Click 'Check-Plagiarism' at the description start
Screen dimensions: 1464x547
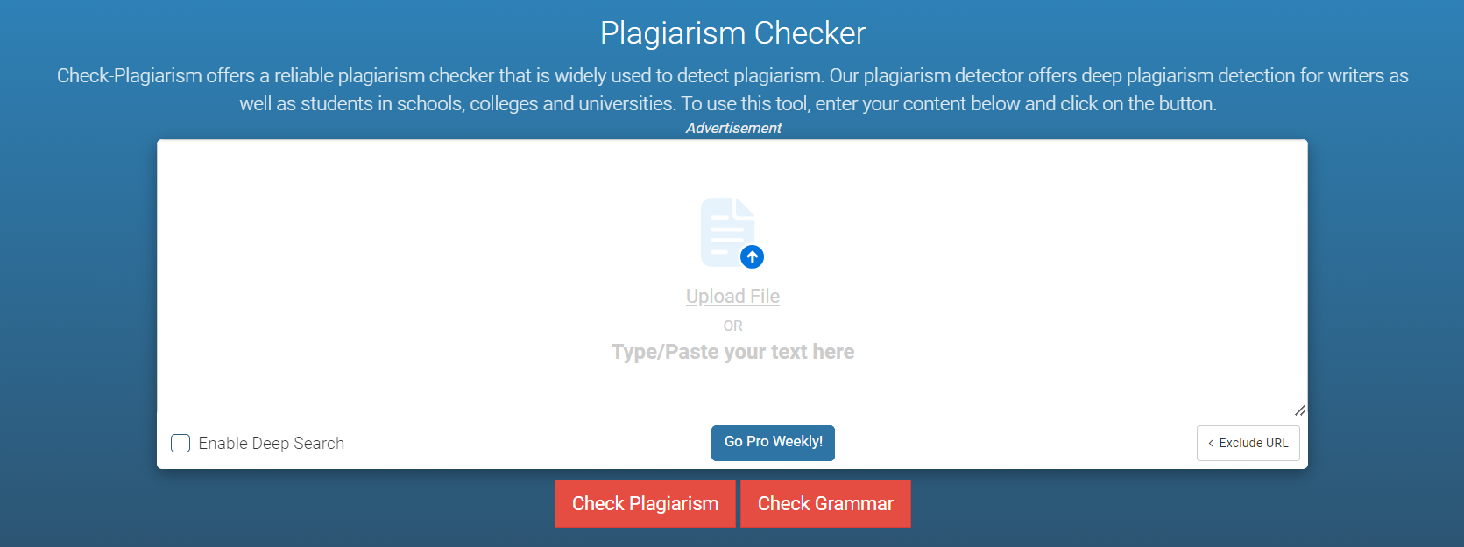pos(130,76)
